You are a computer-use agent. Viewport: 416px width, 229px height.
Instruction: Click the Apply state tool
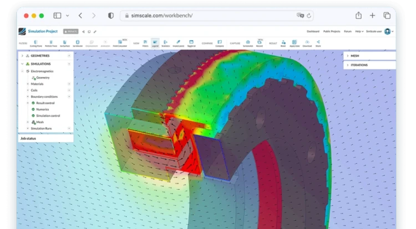click(295, 43)
